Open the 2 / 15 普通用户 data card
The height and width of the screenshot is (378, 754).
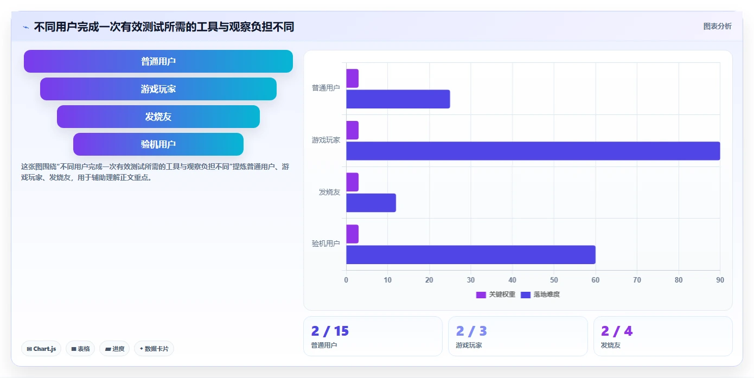click(x=373, y=336)
